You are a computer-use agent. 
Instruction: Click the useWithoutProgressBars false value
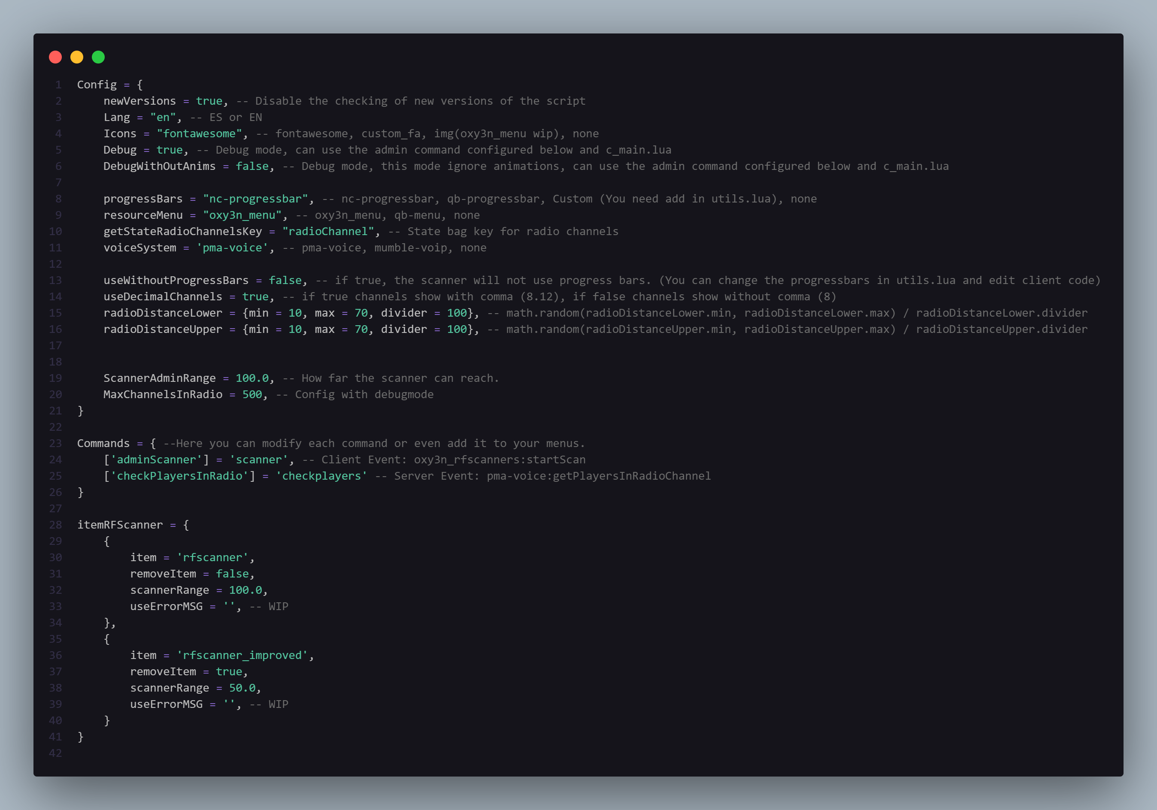(x=285, y=280)
